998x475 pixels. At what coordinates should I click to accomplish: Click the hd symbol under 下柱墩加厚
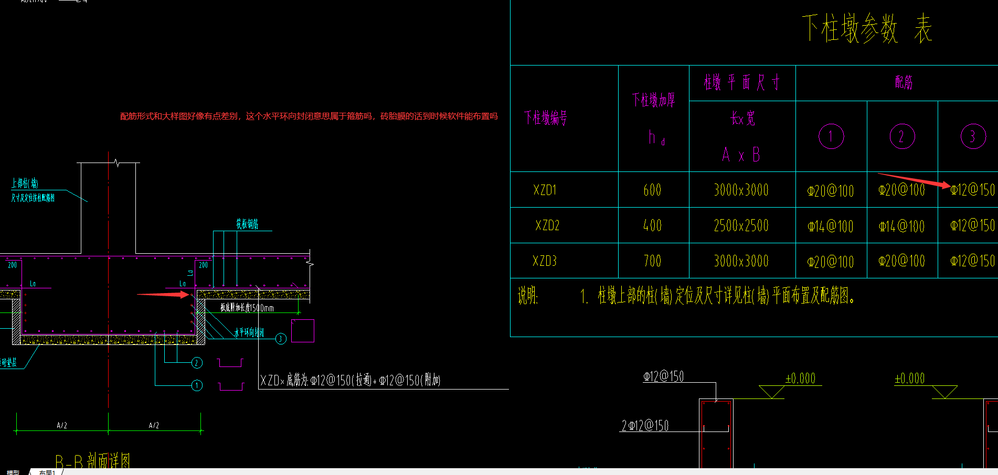click(x=656, y=138)
